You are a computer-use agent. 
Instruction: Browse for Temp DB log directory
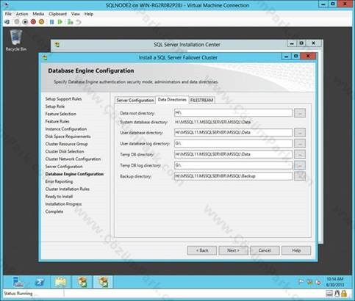pos(300,165)
